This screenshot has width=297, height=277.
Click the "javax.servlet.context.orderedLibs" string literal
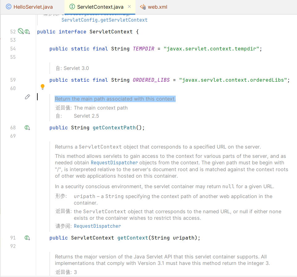click(233, 80)
